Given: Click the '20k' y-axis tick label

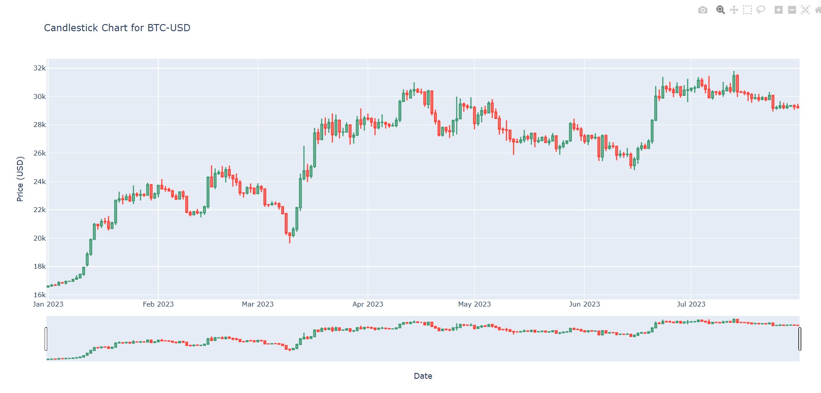Looking at the screenshot, I should coord(40,238).
